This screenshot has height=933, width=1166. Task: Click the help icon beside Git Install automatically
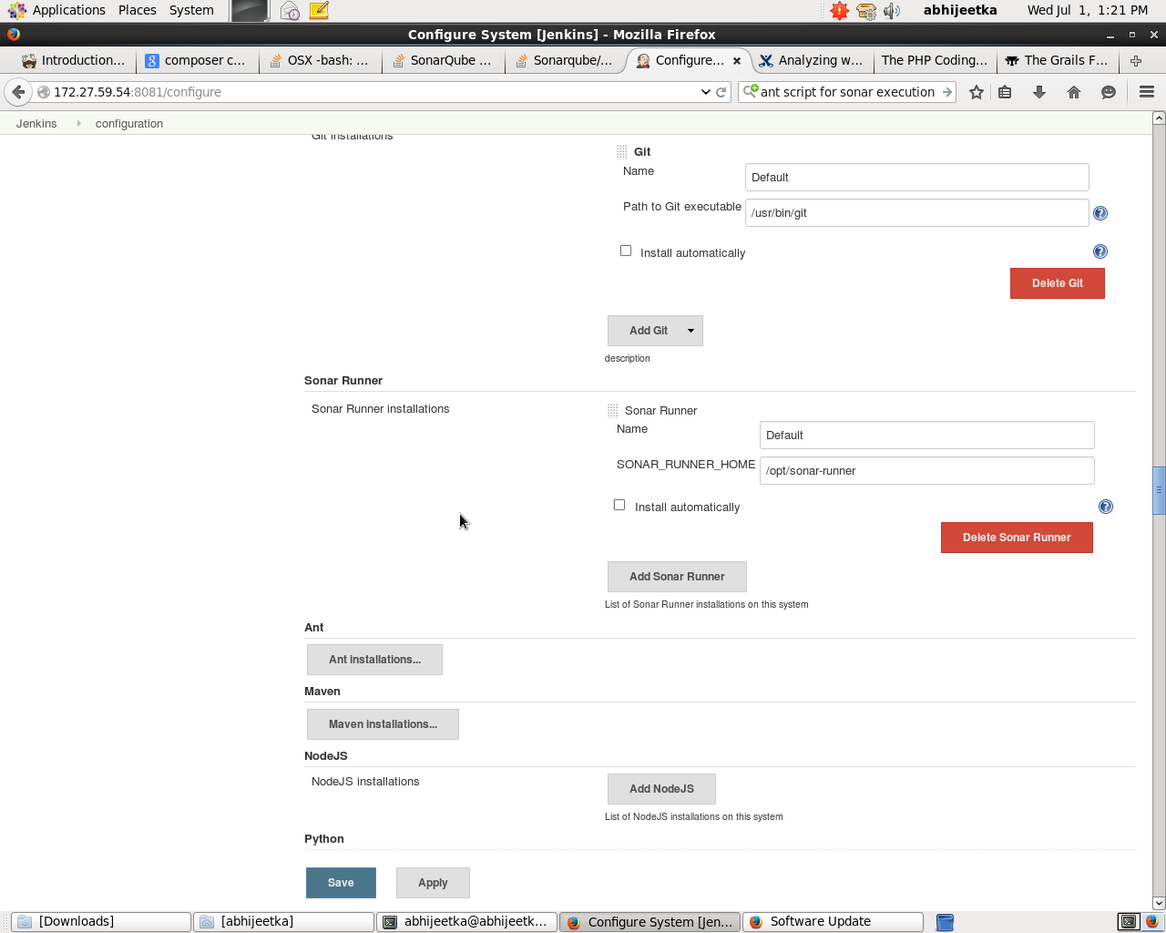[1100, 251]
